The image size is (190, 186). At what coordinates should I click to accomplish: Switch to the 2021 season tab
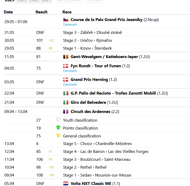[x=46, y=1]
